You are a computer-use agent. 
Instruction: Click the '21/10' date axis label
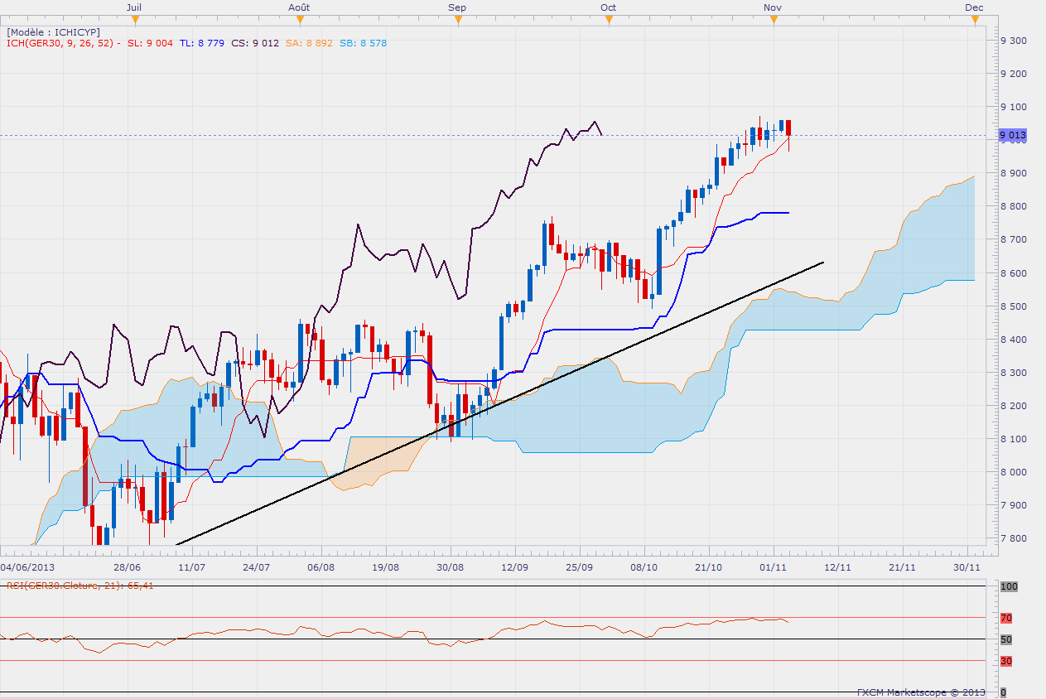pyautogui.click(x=709, y=566)
